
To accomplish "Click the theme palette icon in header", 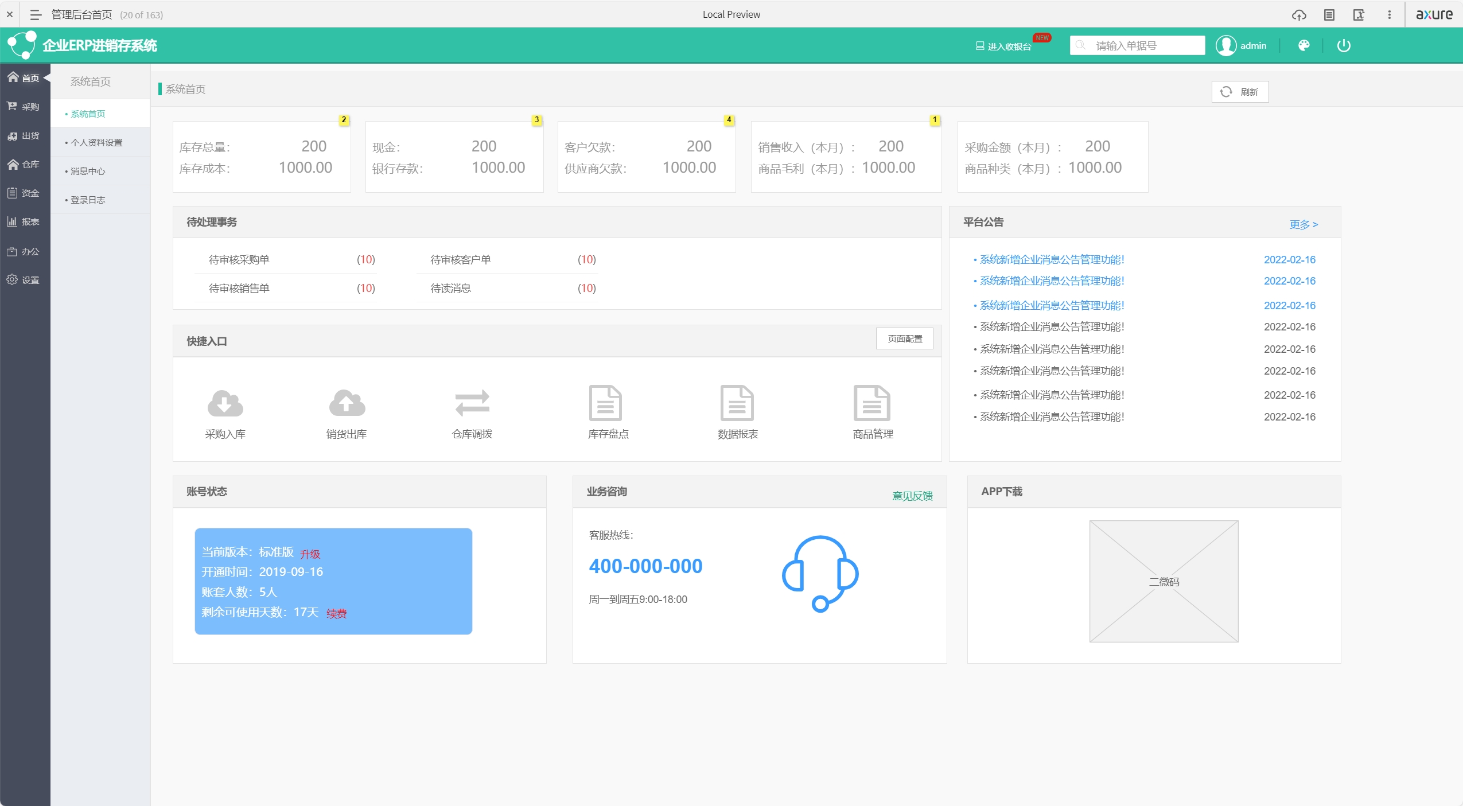I will pyautogui.click(x=1304, y=45).
